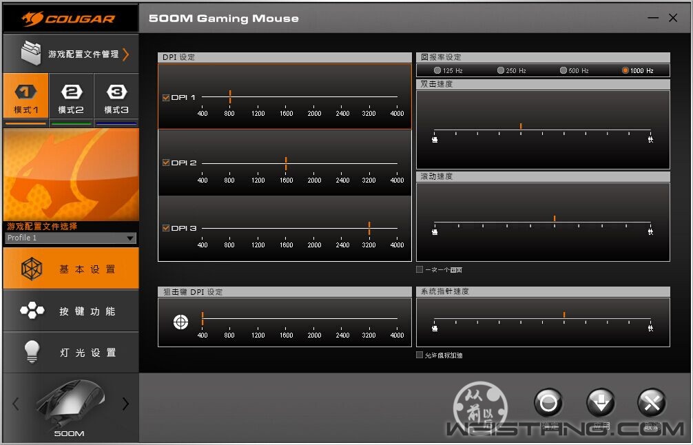
Task: Open key function settings section
Action: coord(71,311)
